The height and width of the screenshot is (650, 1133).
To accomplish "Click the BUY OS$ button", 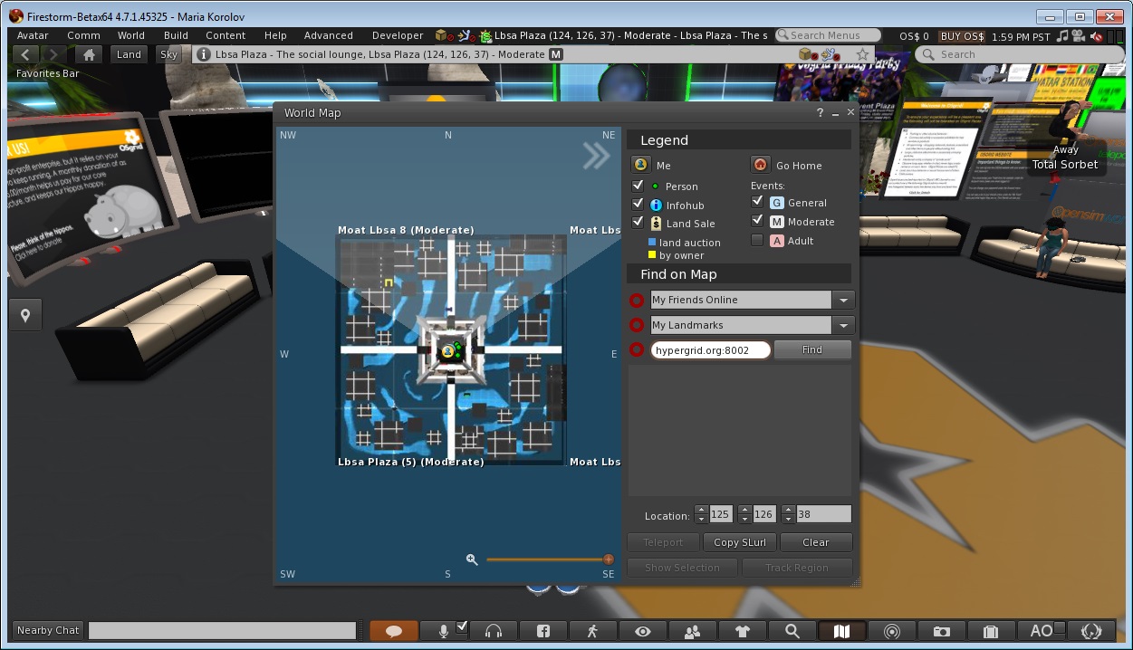I will [962, 36].
